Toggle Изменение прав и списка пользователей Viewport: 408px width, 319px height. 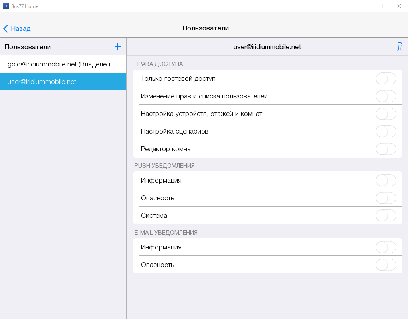pyautogui.click(x=386, y=96)
